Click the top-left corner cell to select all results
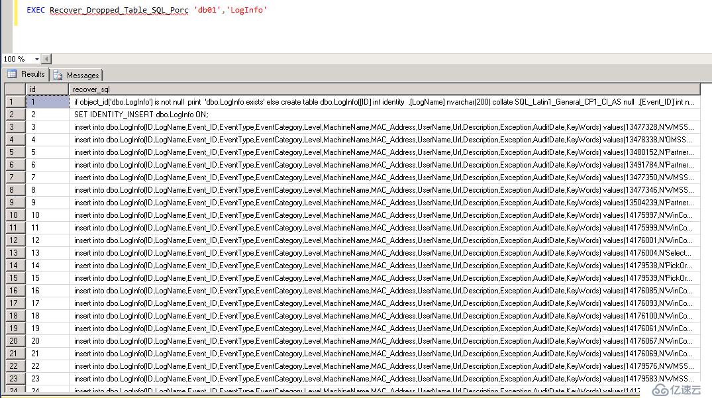Screen dimensions: 712x398 pyautogui.click(x=13, y=89)
